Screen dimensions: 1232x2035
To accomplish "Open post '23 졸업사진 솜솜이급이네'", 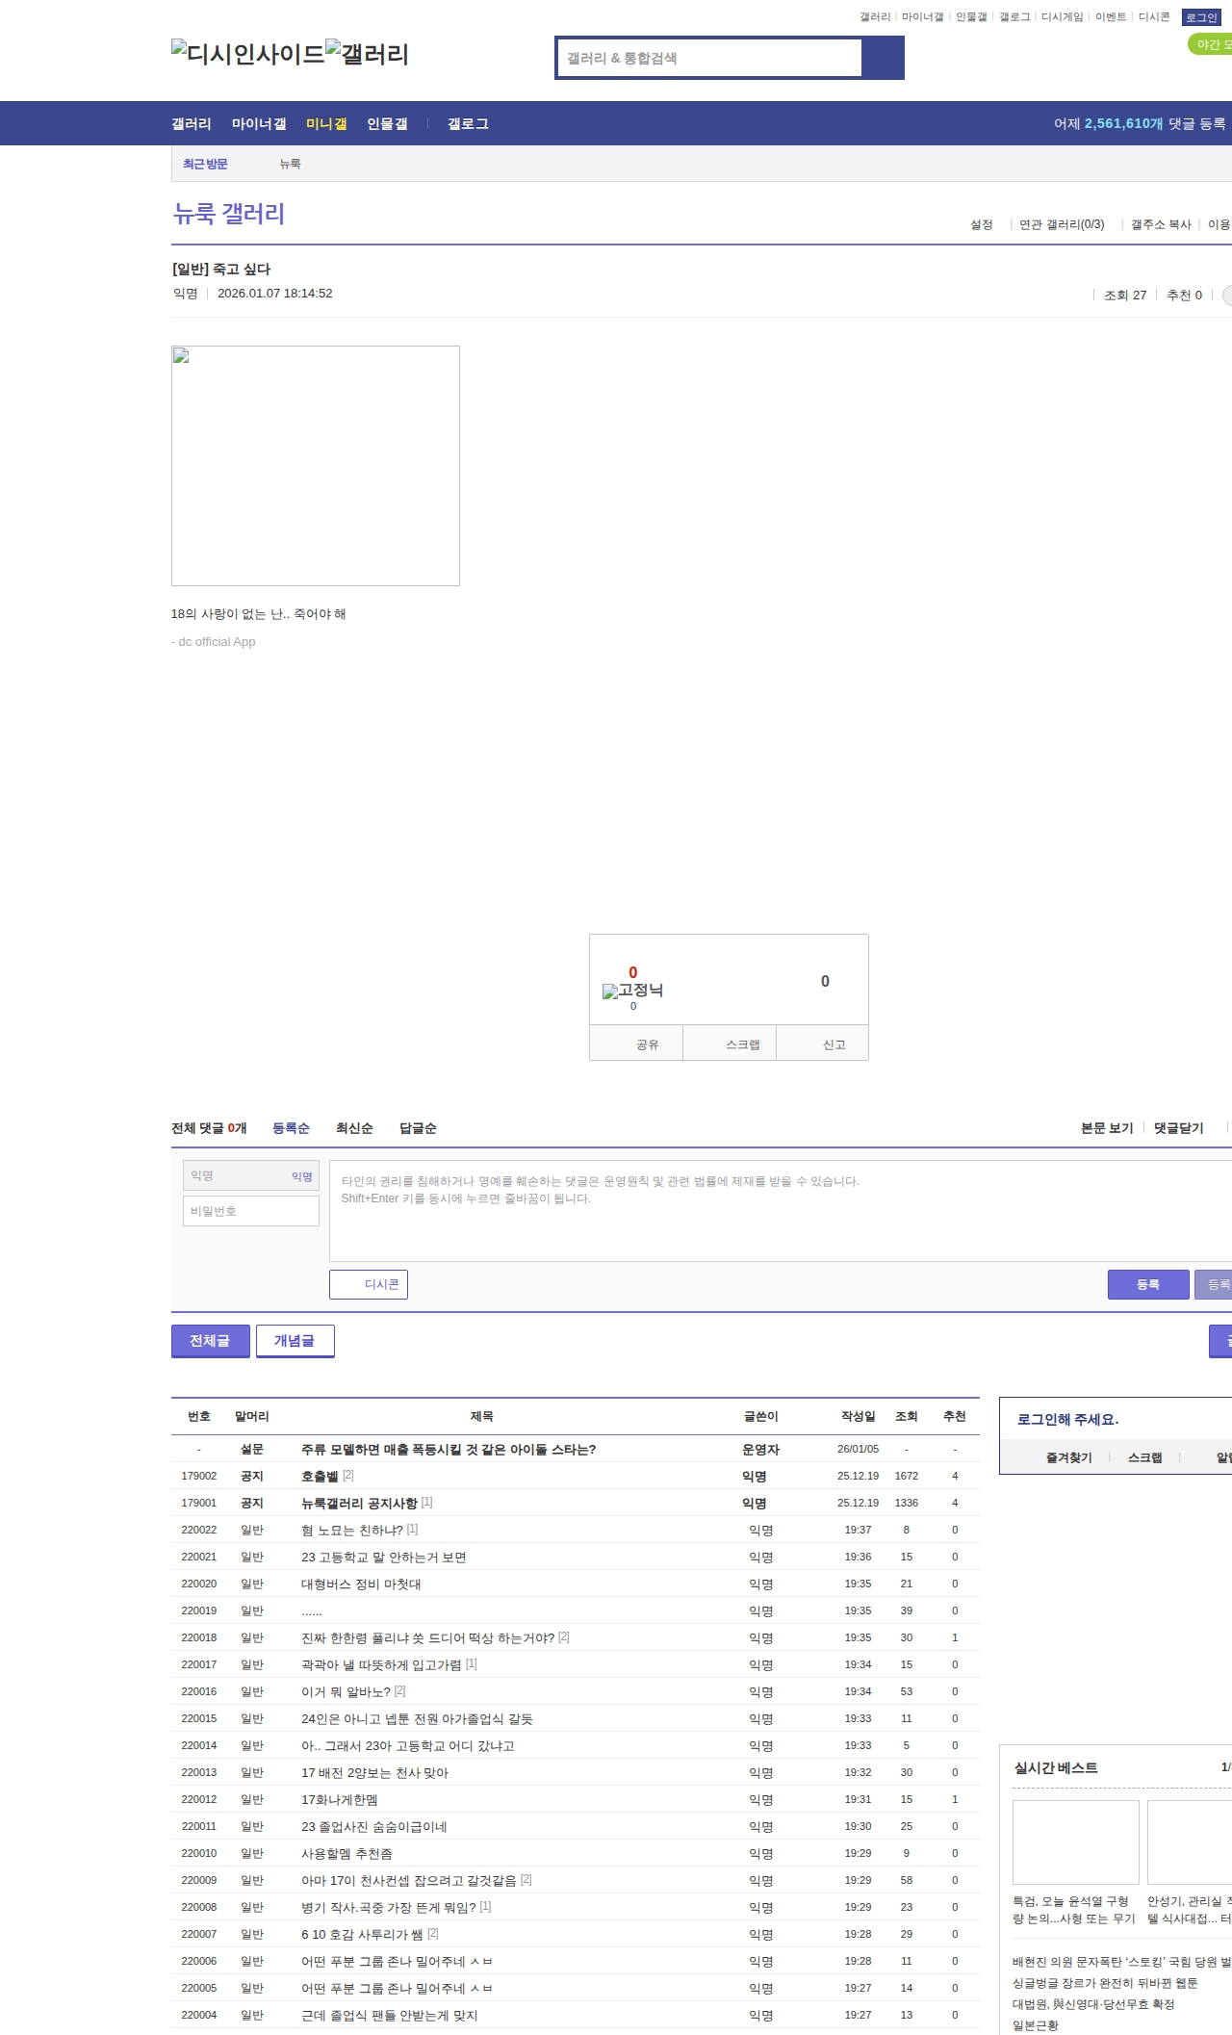I will point(374,1826).
